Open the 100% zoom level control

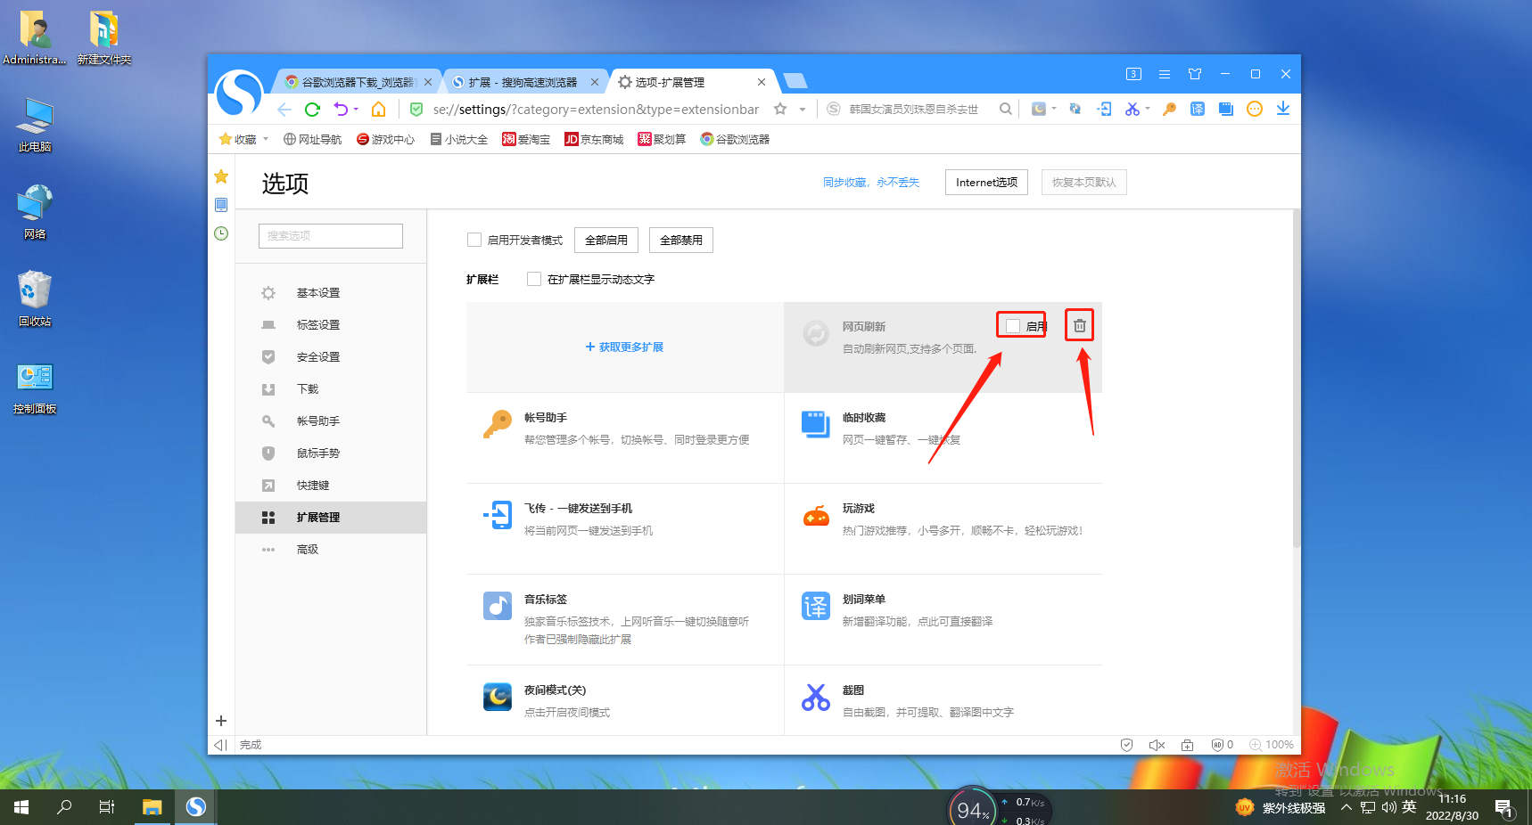click(x=1272, y=745)
